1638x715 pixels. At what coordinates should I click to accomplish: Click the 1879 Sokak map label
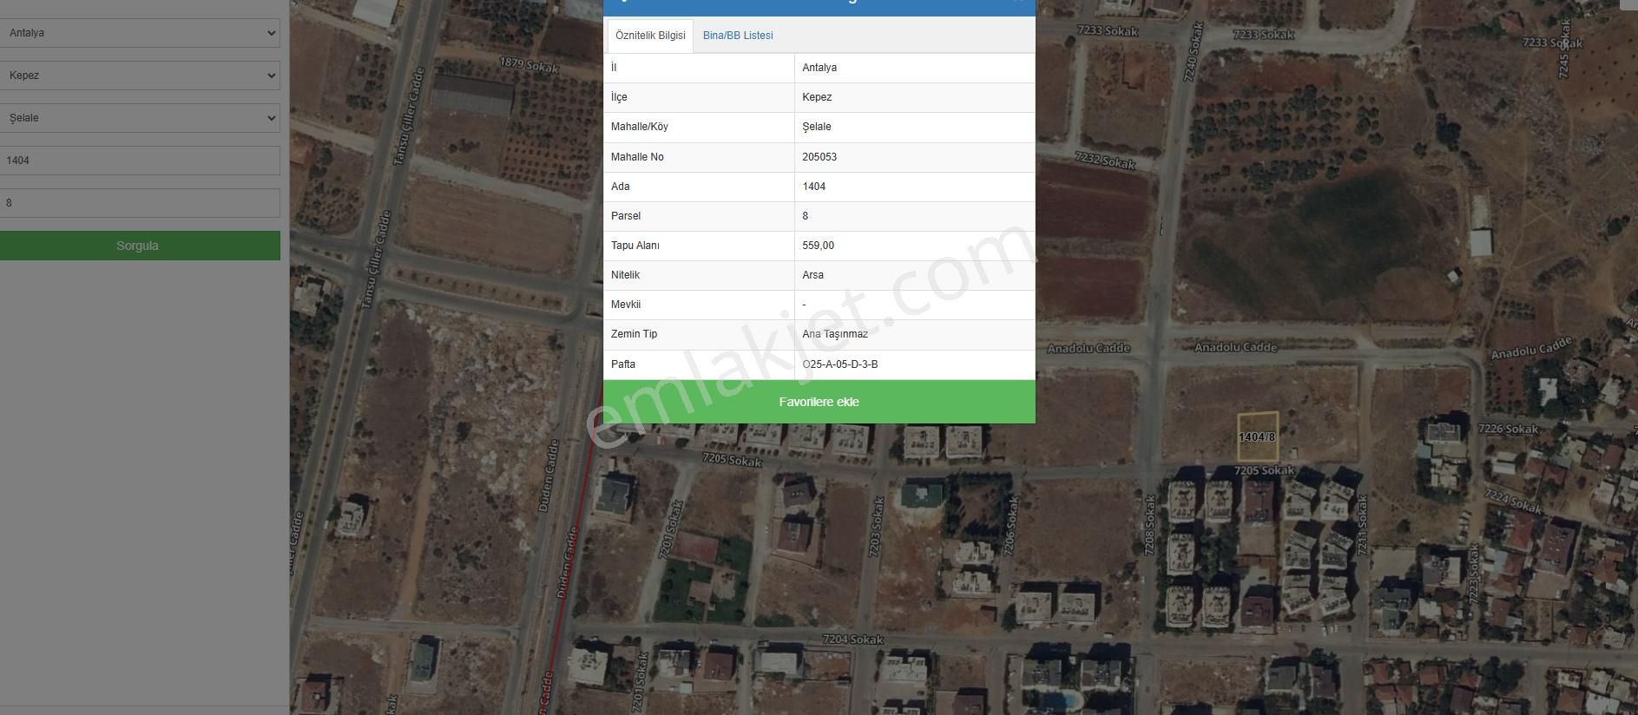point(530,64)
